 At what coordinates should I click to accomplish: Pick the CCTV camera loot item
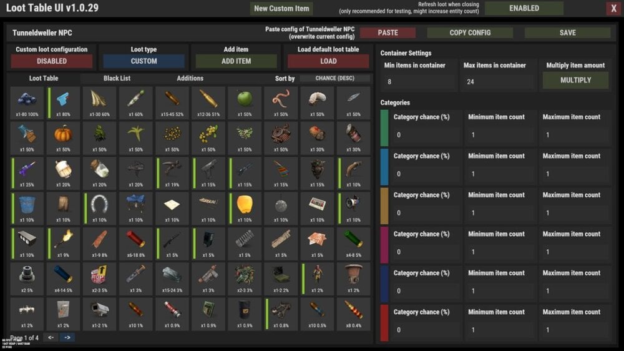coord(99,314)
